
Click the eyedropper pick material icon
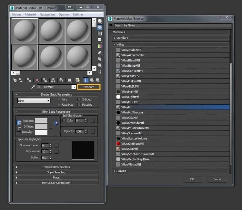click(33, 87)
